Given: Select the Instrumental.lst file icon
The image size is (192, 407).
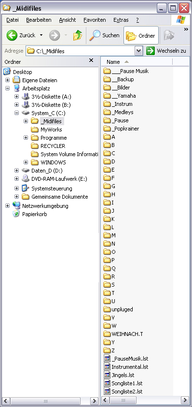Looking at the screenshot, I should point(107,367).
